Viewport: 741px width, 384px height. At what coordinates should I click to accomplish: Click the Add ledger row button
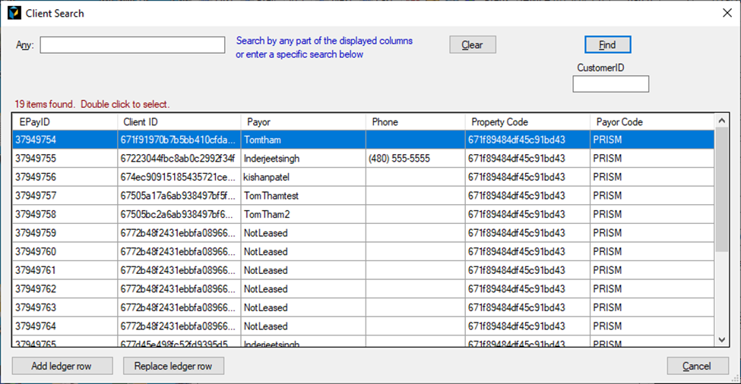tap(62, 366)
